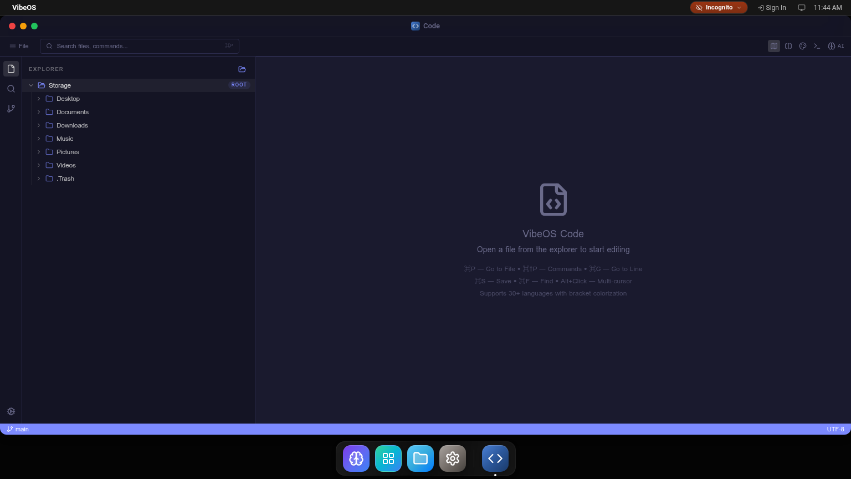Screen dimensions: 851x479
Task: Click the UTF-8 encoding in the status bar
Action: 835,429
